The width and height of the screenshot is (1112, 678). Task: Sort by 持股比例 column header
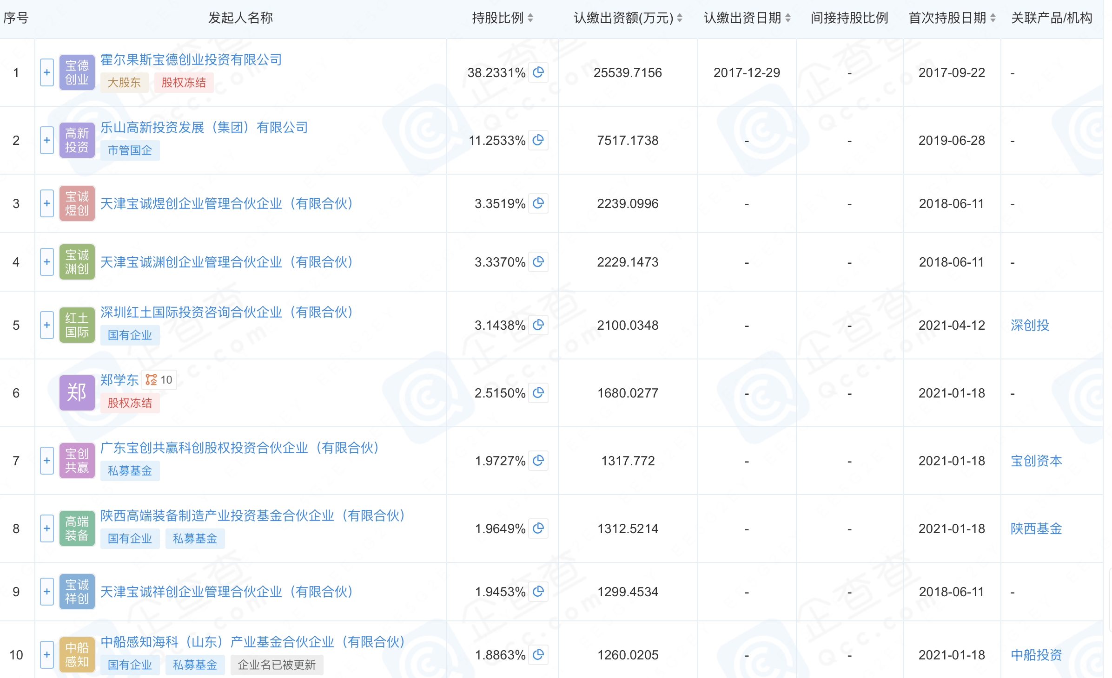(503, 18)
